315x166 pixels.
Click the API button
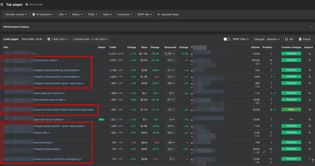289,39
